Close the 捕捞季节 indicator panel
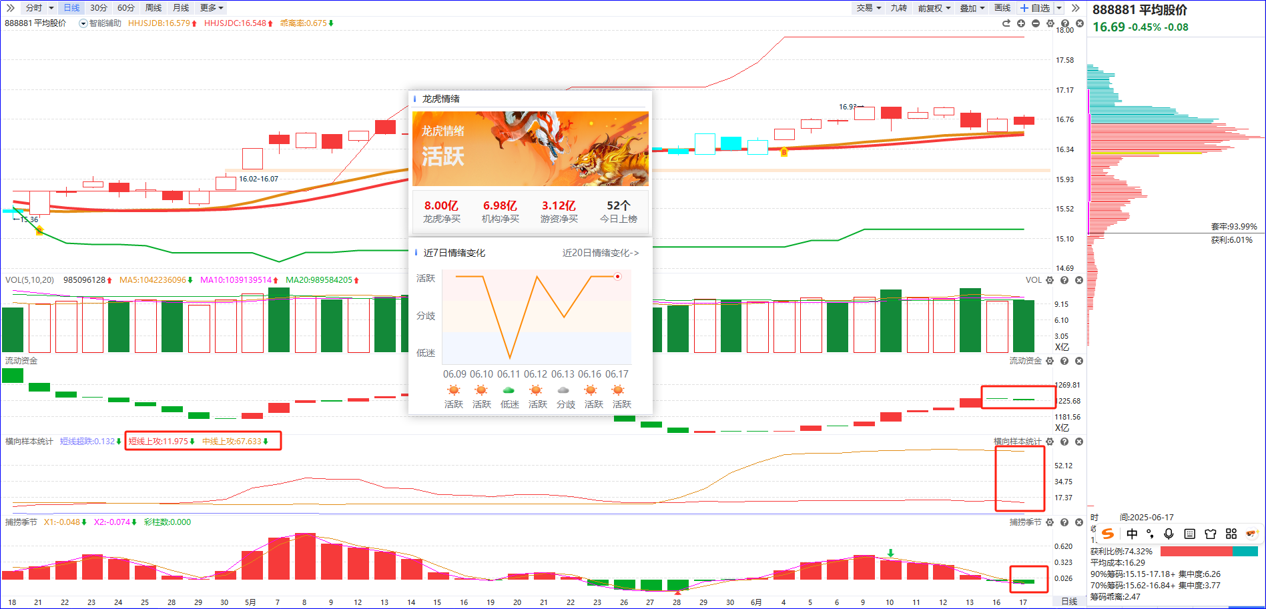This screenshot has width=1266, height=609. (1079, 522)
